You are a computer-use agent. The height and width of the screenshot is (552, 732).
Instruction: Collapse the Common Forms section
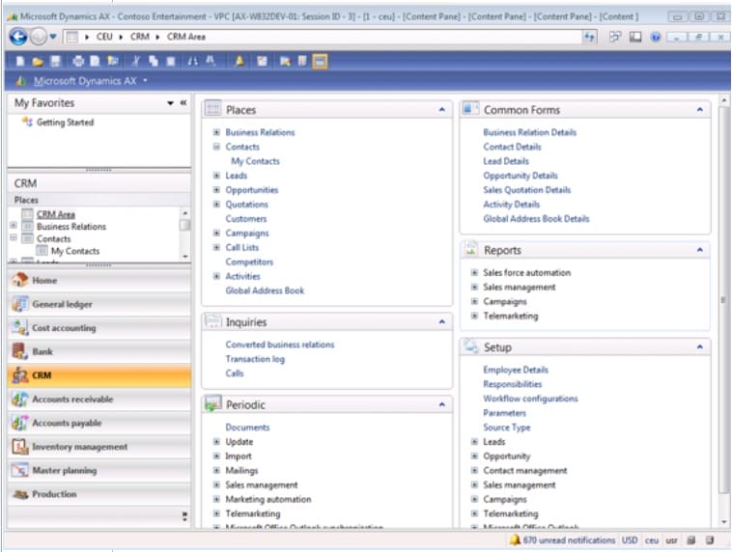click(x=700, y=110)
